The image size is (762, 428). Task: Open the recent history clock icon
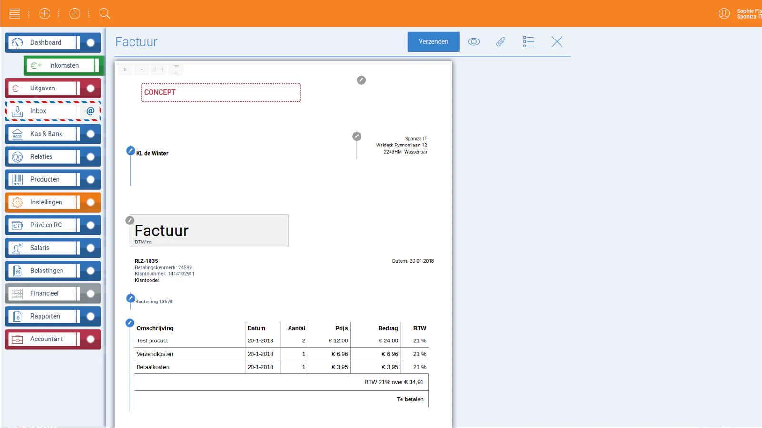tap(75, 14)
